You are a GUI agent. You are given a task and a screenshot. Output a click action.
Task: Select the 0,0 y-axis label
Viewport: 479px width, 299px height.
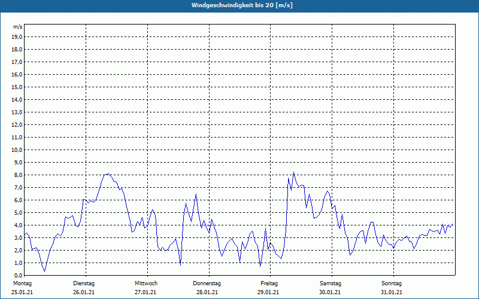(x=18, y=276)
